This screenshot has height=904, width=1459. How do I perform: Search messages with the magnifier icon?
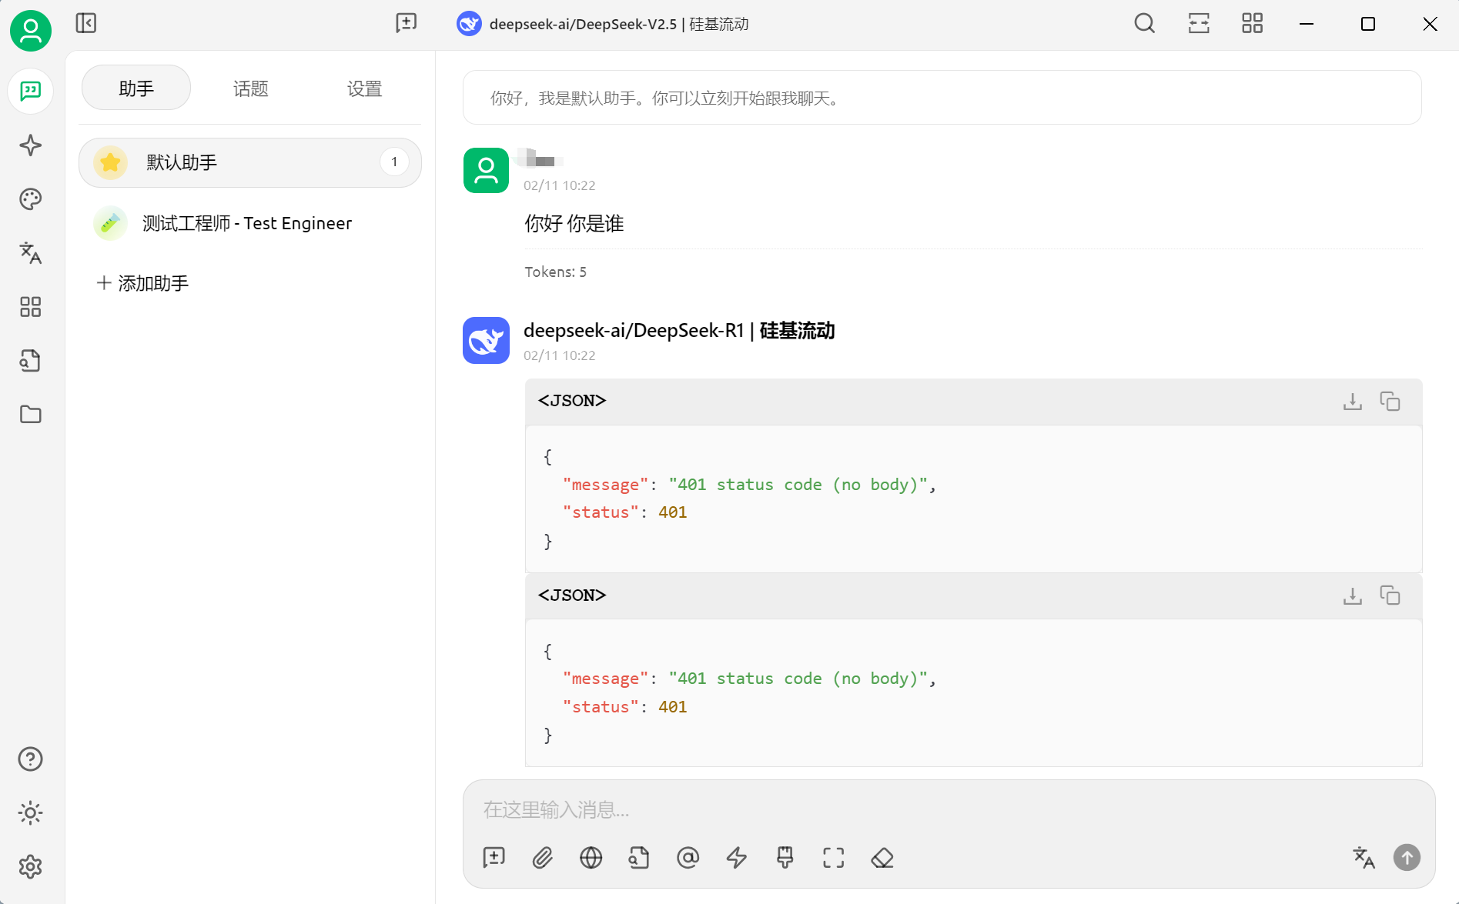pos(1145,24)
